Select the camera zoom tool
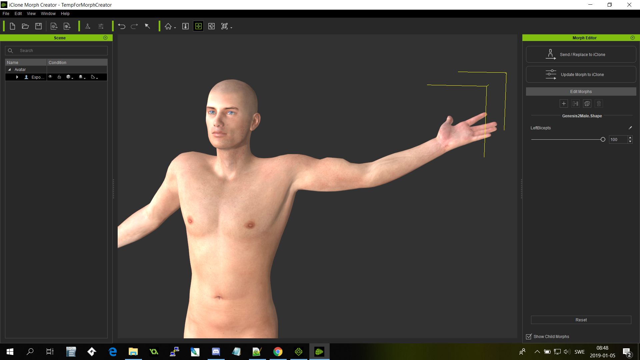This screenshot has width=640, height=360. 186,26
